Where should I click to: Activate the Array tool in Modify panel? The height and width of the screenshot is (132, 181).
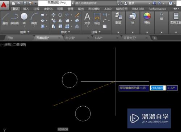[x=67, y=26]
